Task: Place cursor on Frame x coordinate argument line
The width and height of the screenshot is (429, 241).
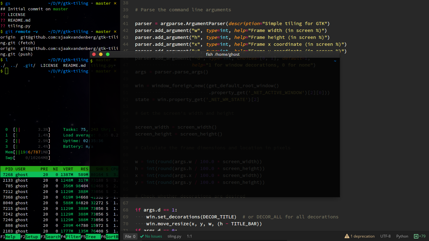Action: point(241,44)
